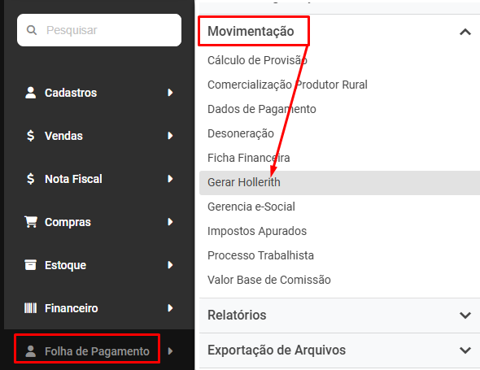Open Ficha Financeira item
This screenshot has width=480, height=370.
click(249, 158)
